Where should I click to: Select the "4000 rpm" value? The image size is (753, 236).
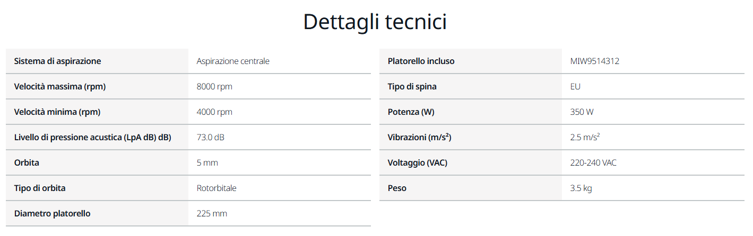point(214,112)
